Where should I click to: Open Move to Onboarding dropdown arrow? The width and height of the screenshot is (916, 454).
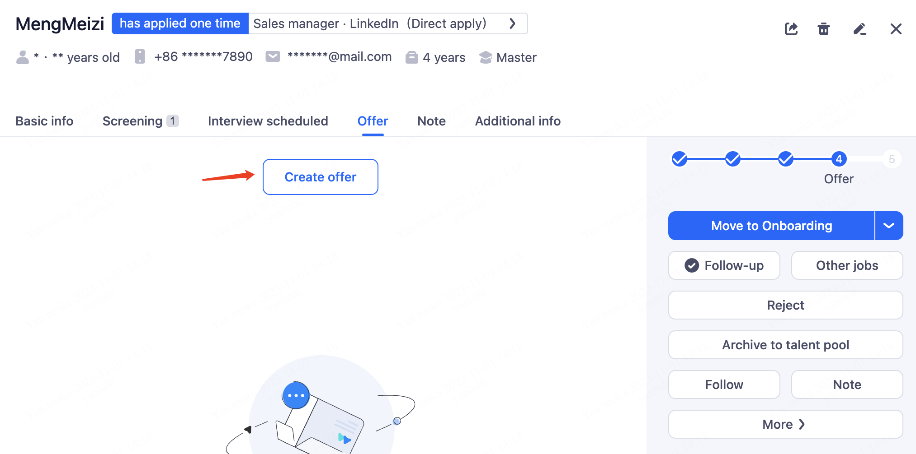889,226
